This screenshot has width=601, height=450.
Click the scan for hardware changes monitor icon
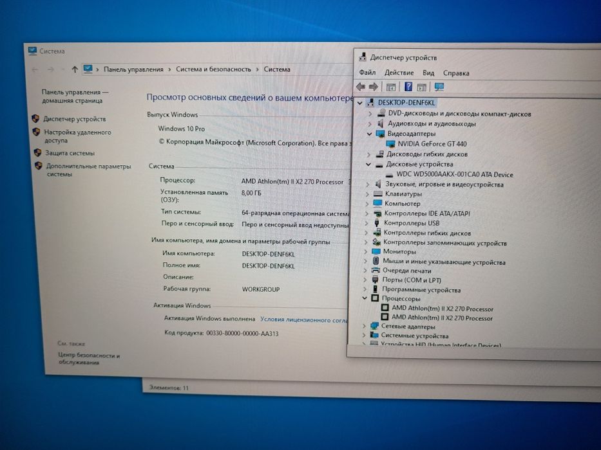(x=439, y=87)
